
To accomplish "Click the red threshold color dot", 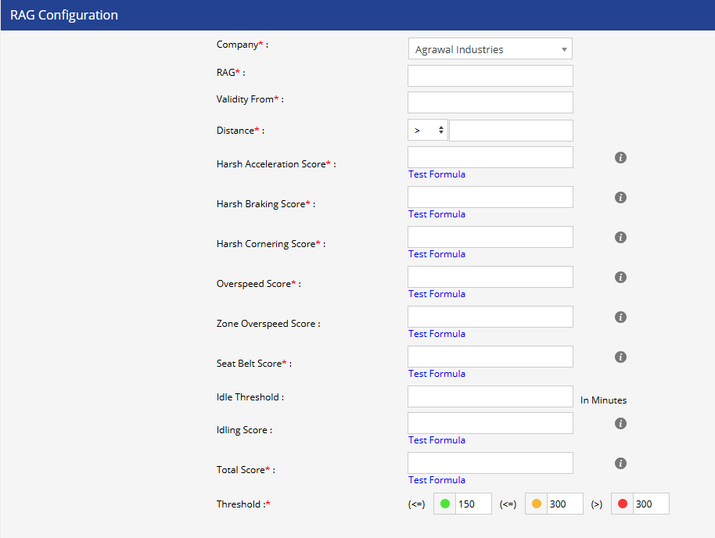I will (623, 504).
